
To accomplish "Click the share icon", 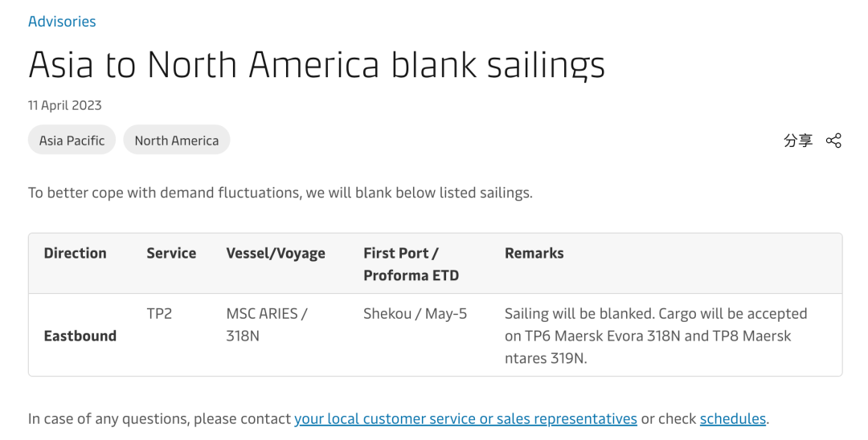I will [833, 141].
